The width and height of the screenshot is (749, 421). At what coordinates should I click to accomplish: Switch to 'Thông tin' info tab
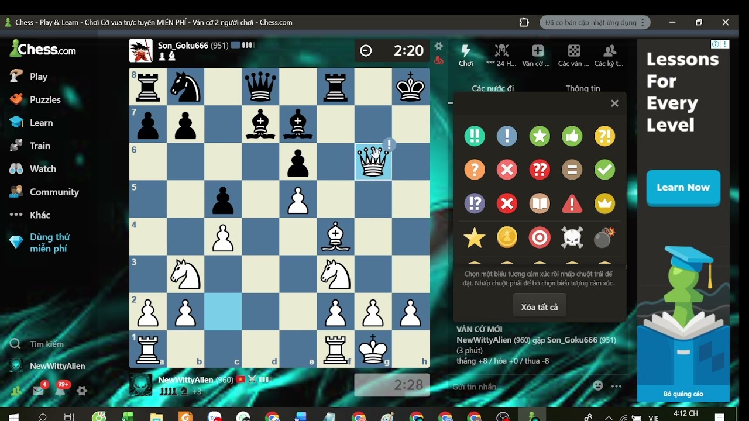tap(583, 88)
